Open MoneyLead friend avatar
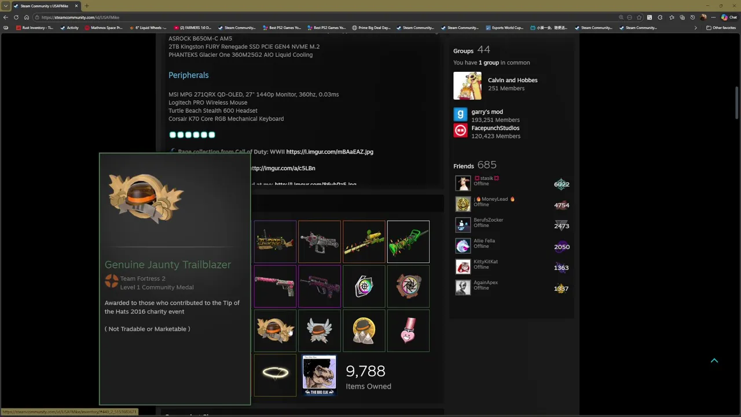The image size is (741, 417). 463,204
